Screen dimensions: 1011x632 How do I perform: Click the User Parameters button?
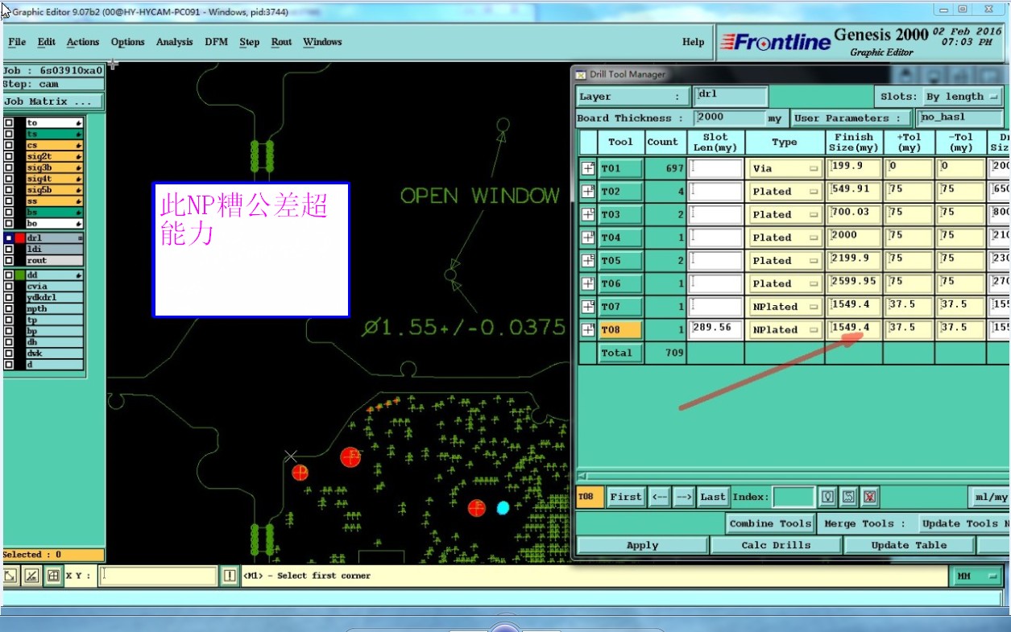pyautogui.click(x=852, y=118)
